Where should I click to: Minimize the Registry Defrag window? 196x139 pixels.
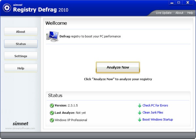click(x=172, y=3)
